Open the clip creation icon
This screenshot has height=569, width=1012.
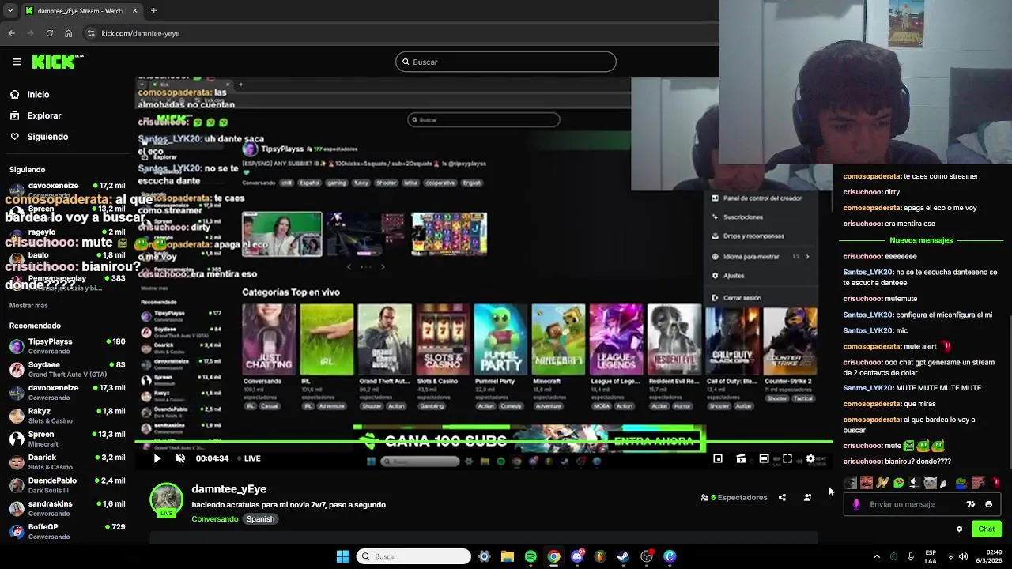(741, 458)
